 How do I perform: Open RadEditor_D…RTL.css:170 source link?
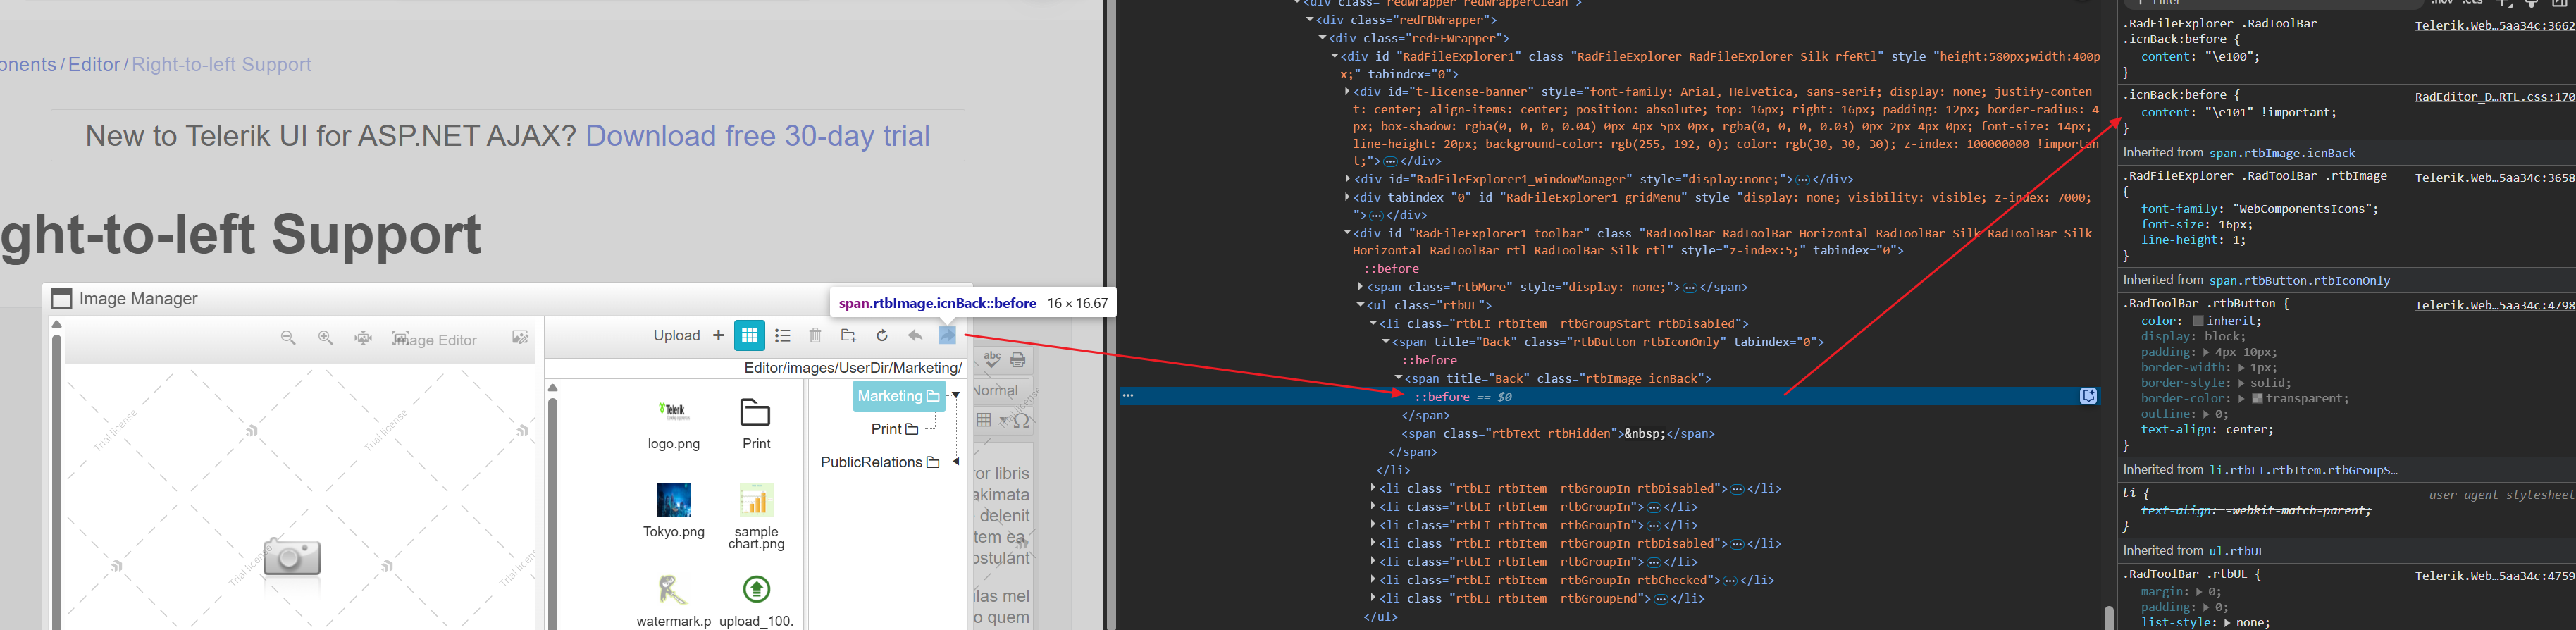pyautogui.click(x=2494, y=97)
